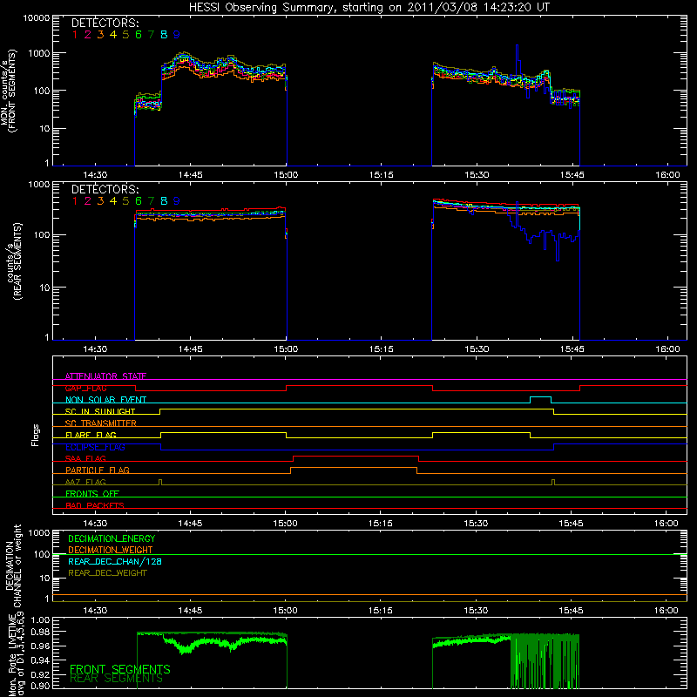The image size is (697, 697).
Task: Click 16:00 tick label under the decimation panel
Action: coord(667,611)
